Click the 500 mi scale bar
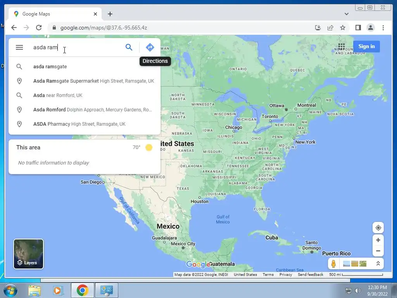Screen dimensions: 397x298 click(x=356, y=274)
